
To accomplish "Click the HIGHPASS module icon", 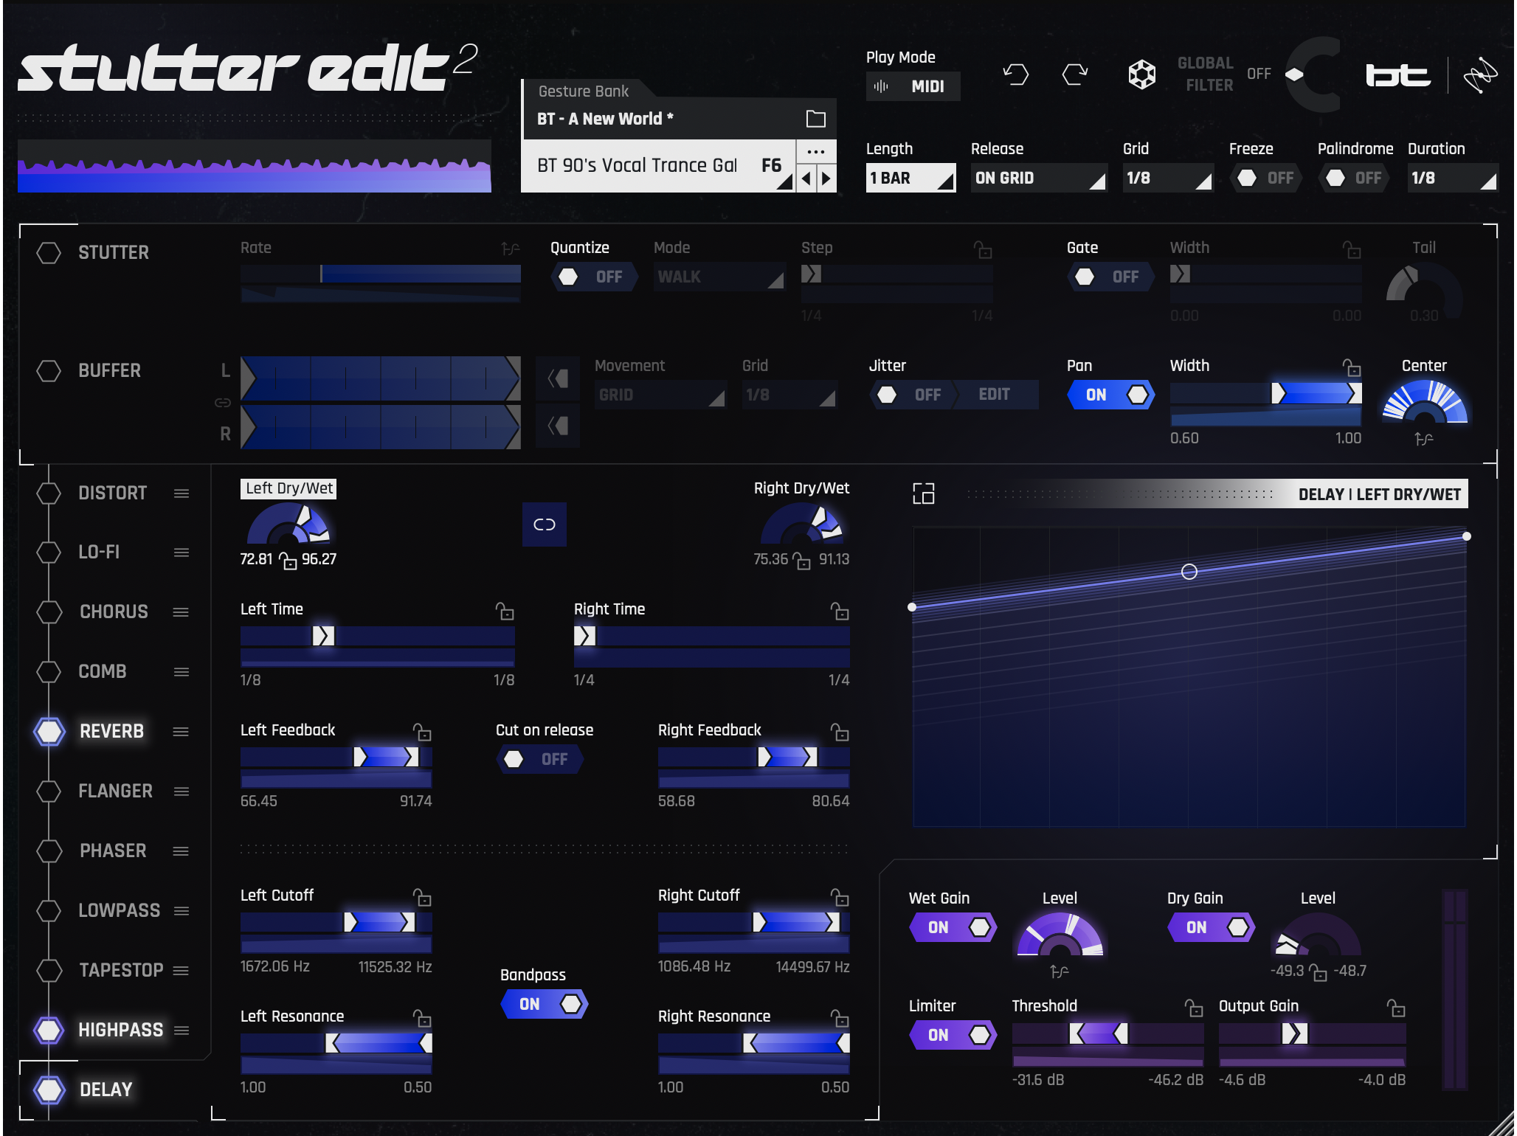I will [x=46, y=1028].
